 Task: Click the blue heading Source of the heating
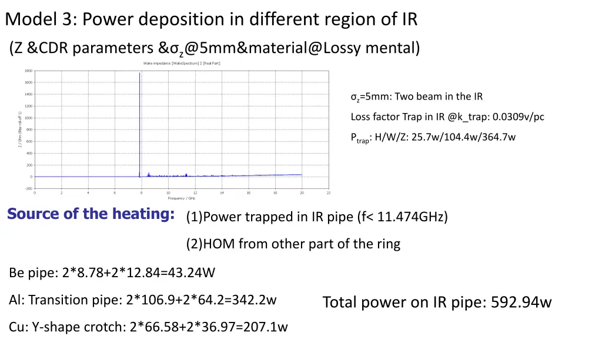[x=90, y=214]
